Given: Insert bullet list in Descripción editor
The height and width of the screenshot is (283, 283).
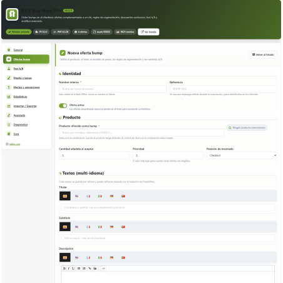Looking at the screenshot, I should [x=79, y=269].
